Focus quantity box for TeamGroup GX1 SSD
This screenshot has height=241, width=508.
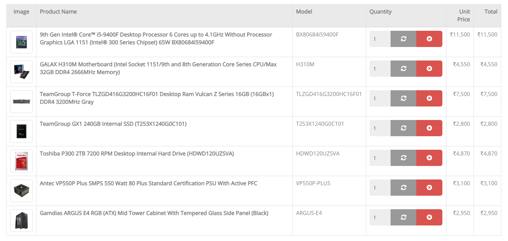[x=380, y=128]
